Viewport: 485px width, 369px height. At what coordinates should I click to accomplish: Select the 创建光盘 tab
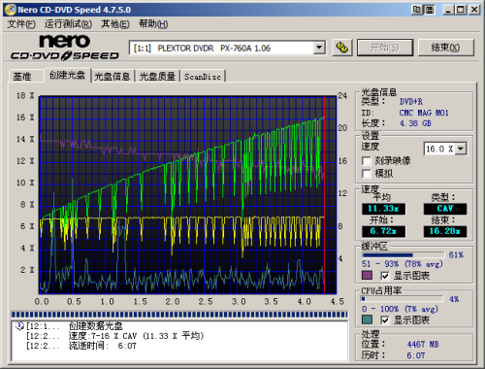click(67, 75)
